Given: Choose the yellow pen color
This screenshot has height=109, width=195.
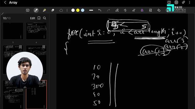Looking at the screenshot, I should pos(78,10).
